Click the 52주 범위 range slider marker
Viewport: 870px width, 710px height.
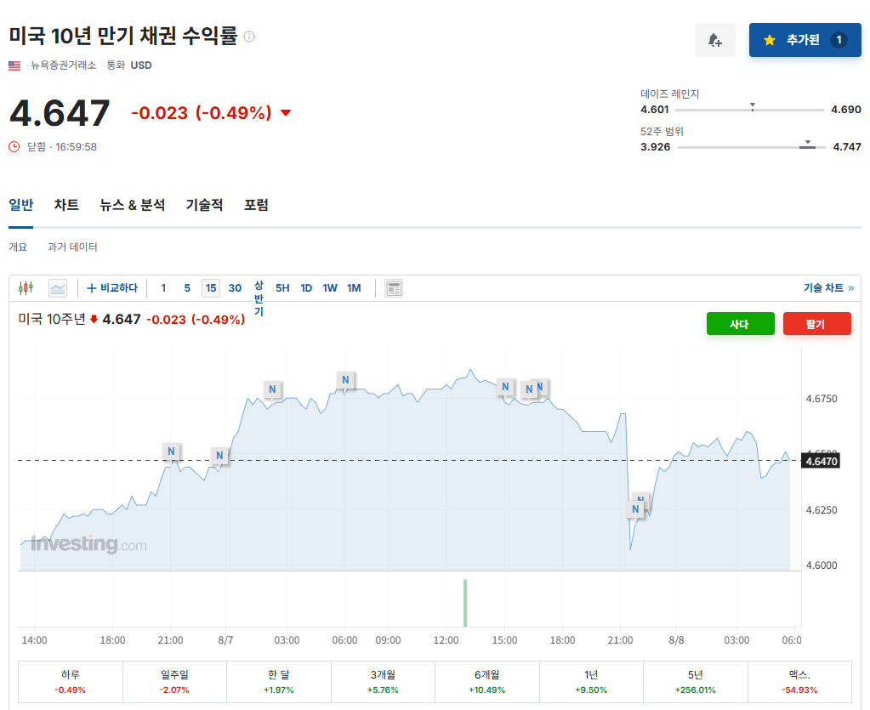click(808, 145)
